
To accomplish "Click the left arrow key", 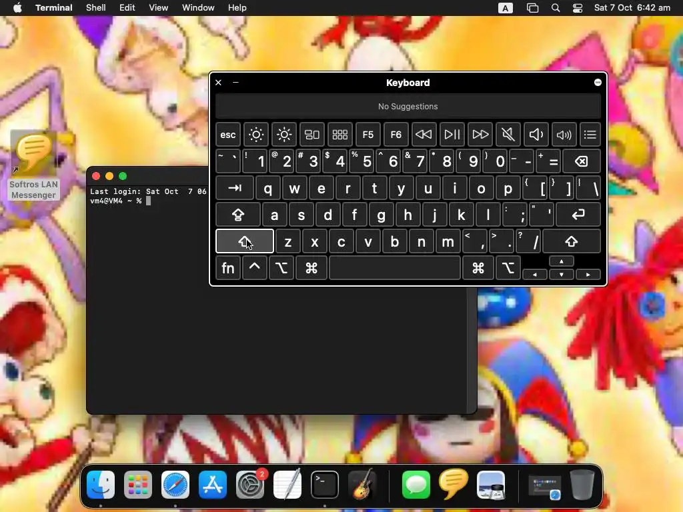I will [534, 274].
